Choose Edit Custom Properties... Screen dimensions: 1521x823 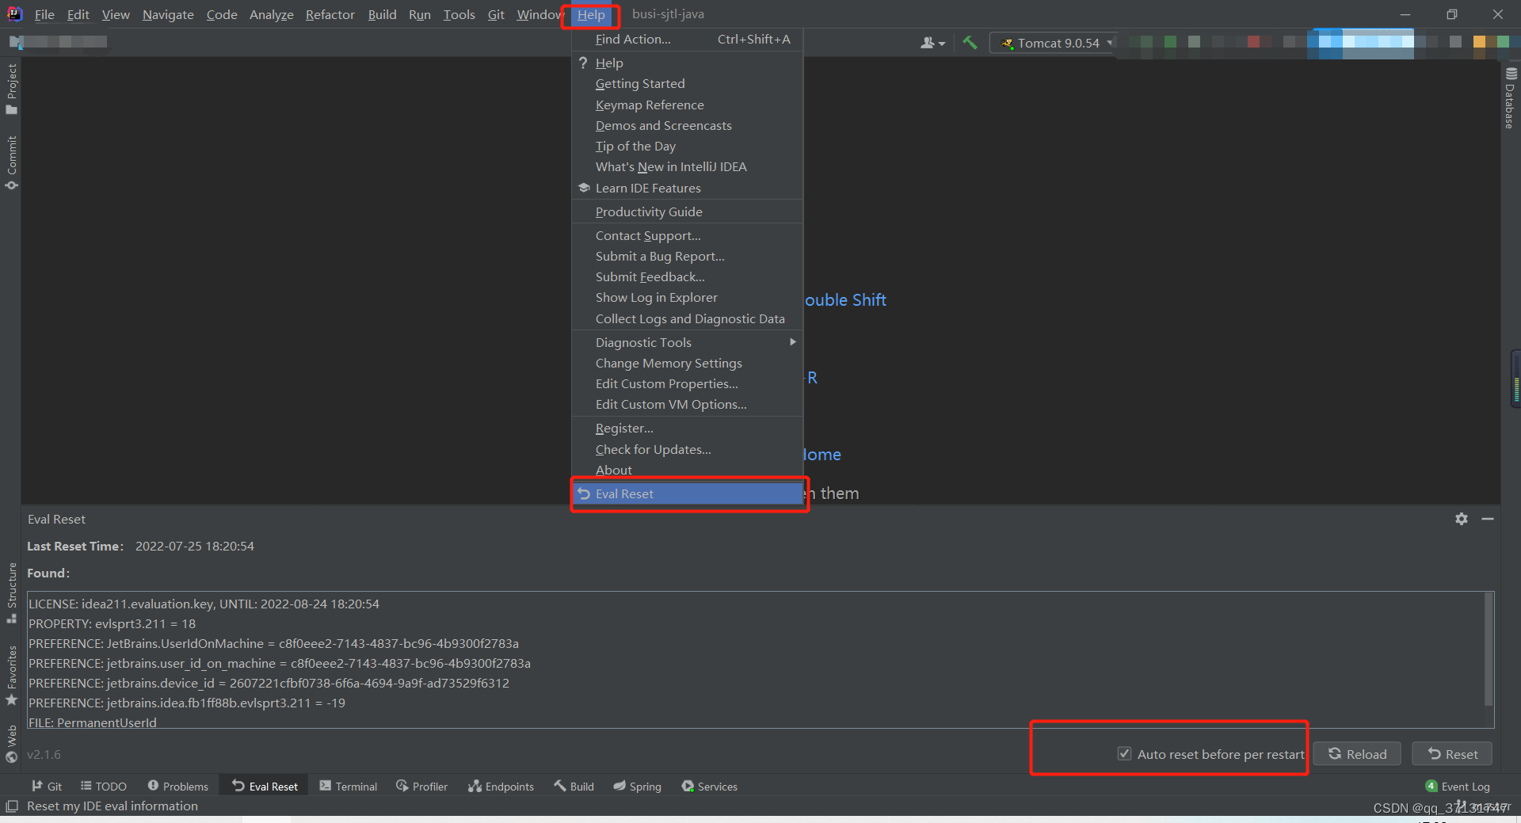point(688,383)
